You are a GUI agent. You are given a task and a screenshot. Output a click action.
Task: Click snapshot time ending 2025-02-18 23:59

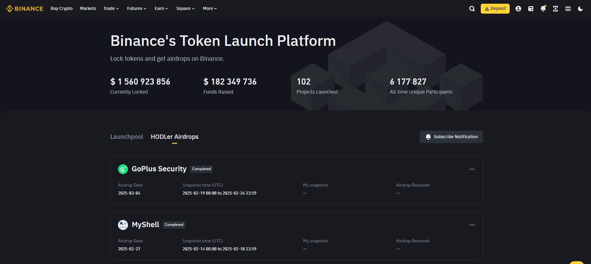click(220, 249)
